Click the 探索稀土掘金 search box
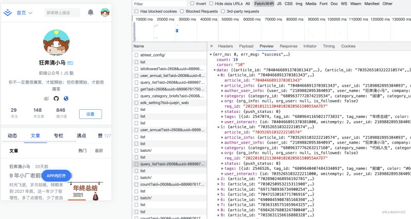Screen dimensions: 411x219 62,12
